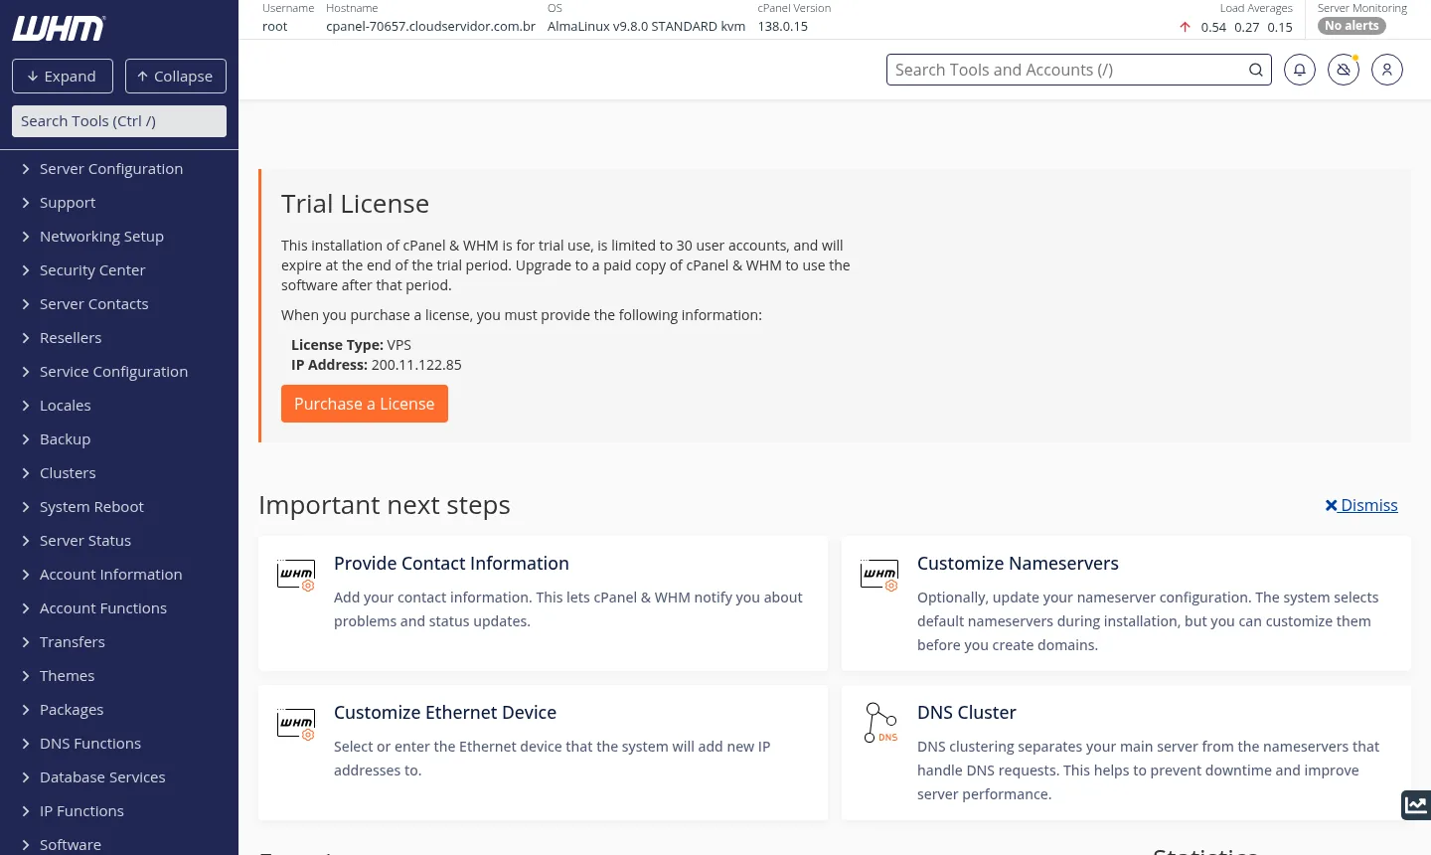Expand Networking Setup menu
1431x855 pixels.
pos(119,237)
